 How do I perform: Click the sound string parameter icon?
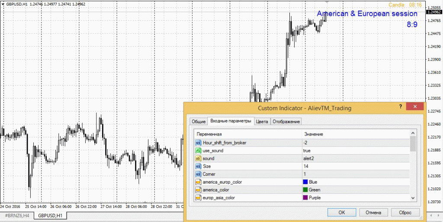click(x=198, y=159)
